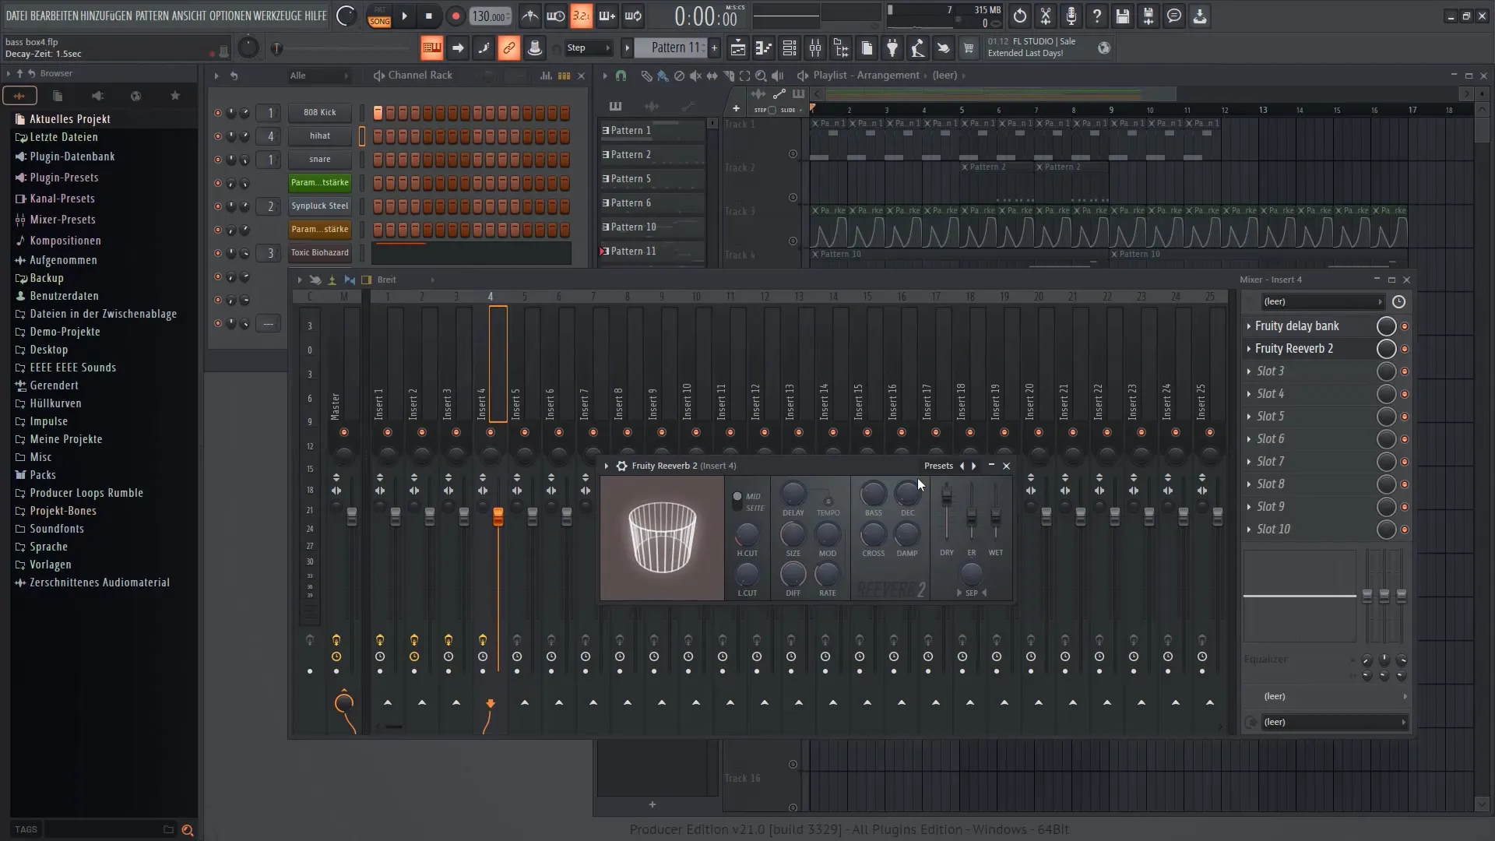Image resolution: width=1495 pixels, height=841 pixels.
Task: Open the help question mark icon
Action: [x=1097, y=16]
